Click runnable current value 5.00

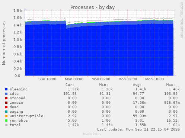(72, 121)
